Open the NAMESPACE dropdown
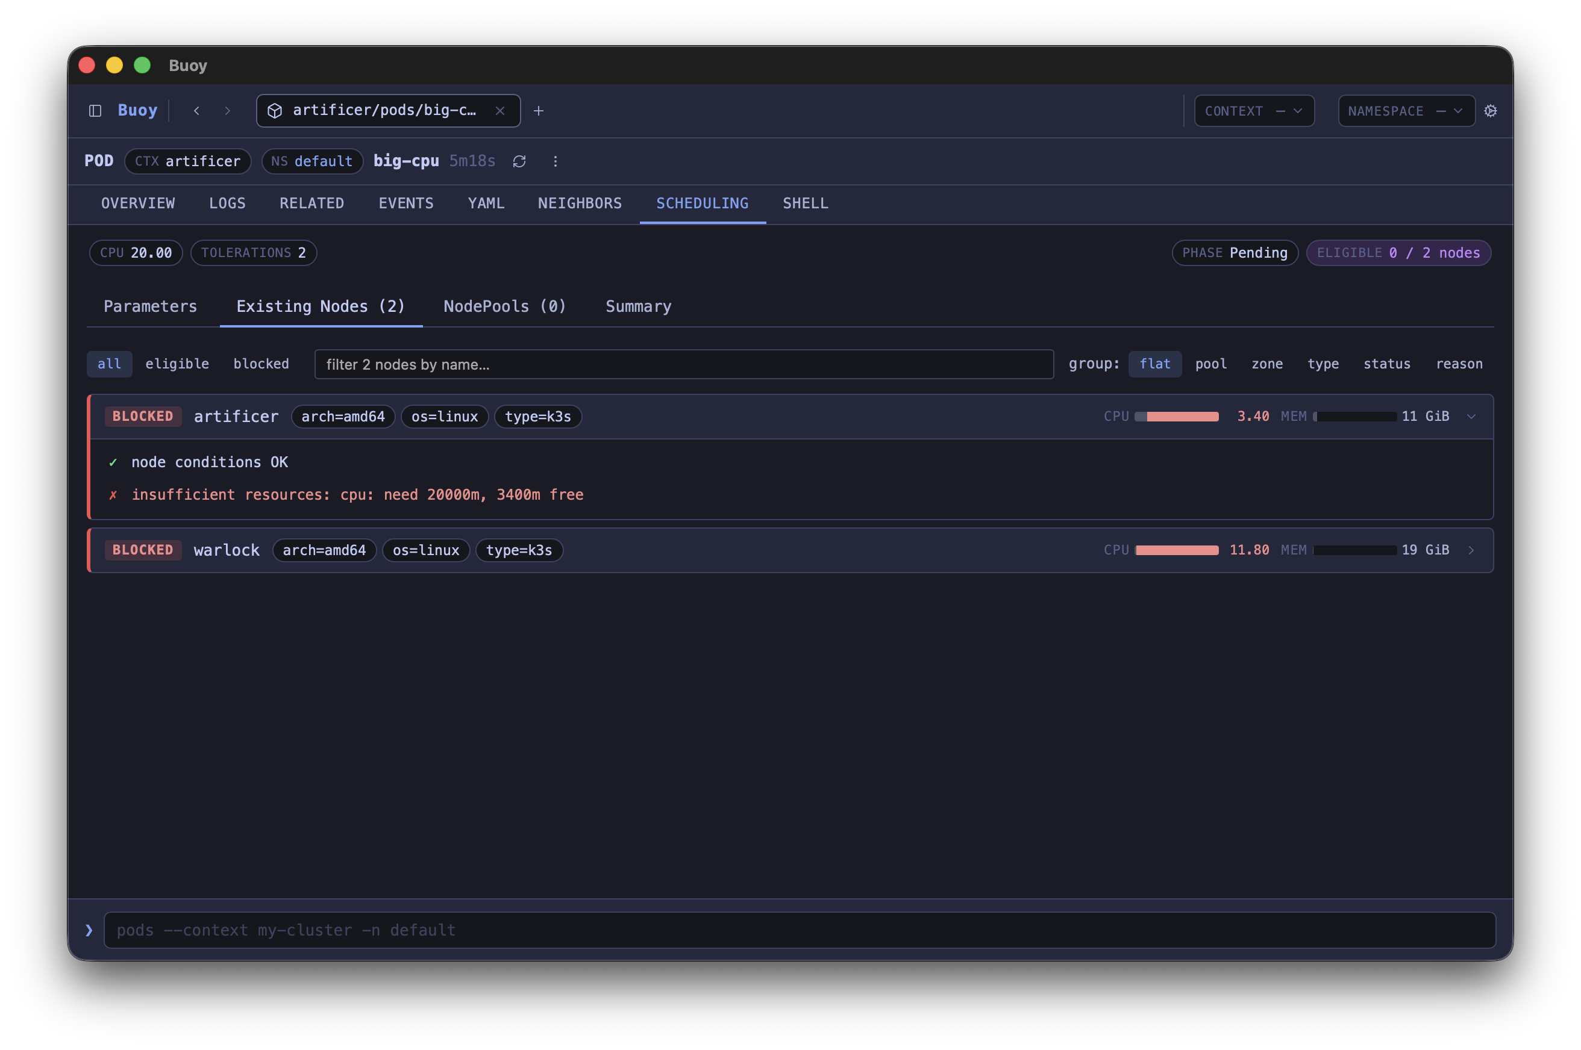 1406,111
